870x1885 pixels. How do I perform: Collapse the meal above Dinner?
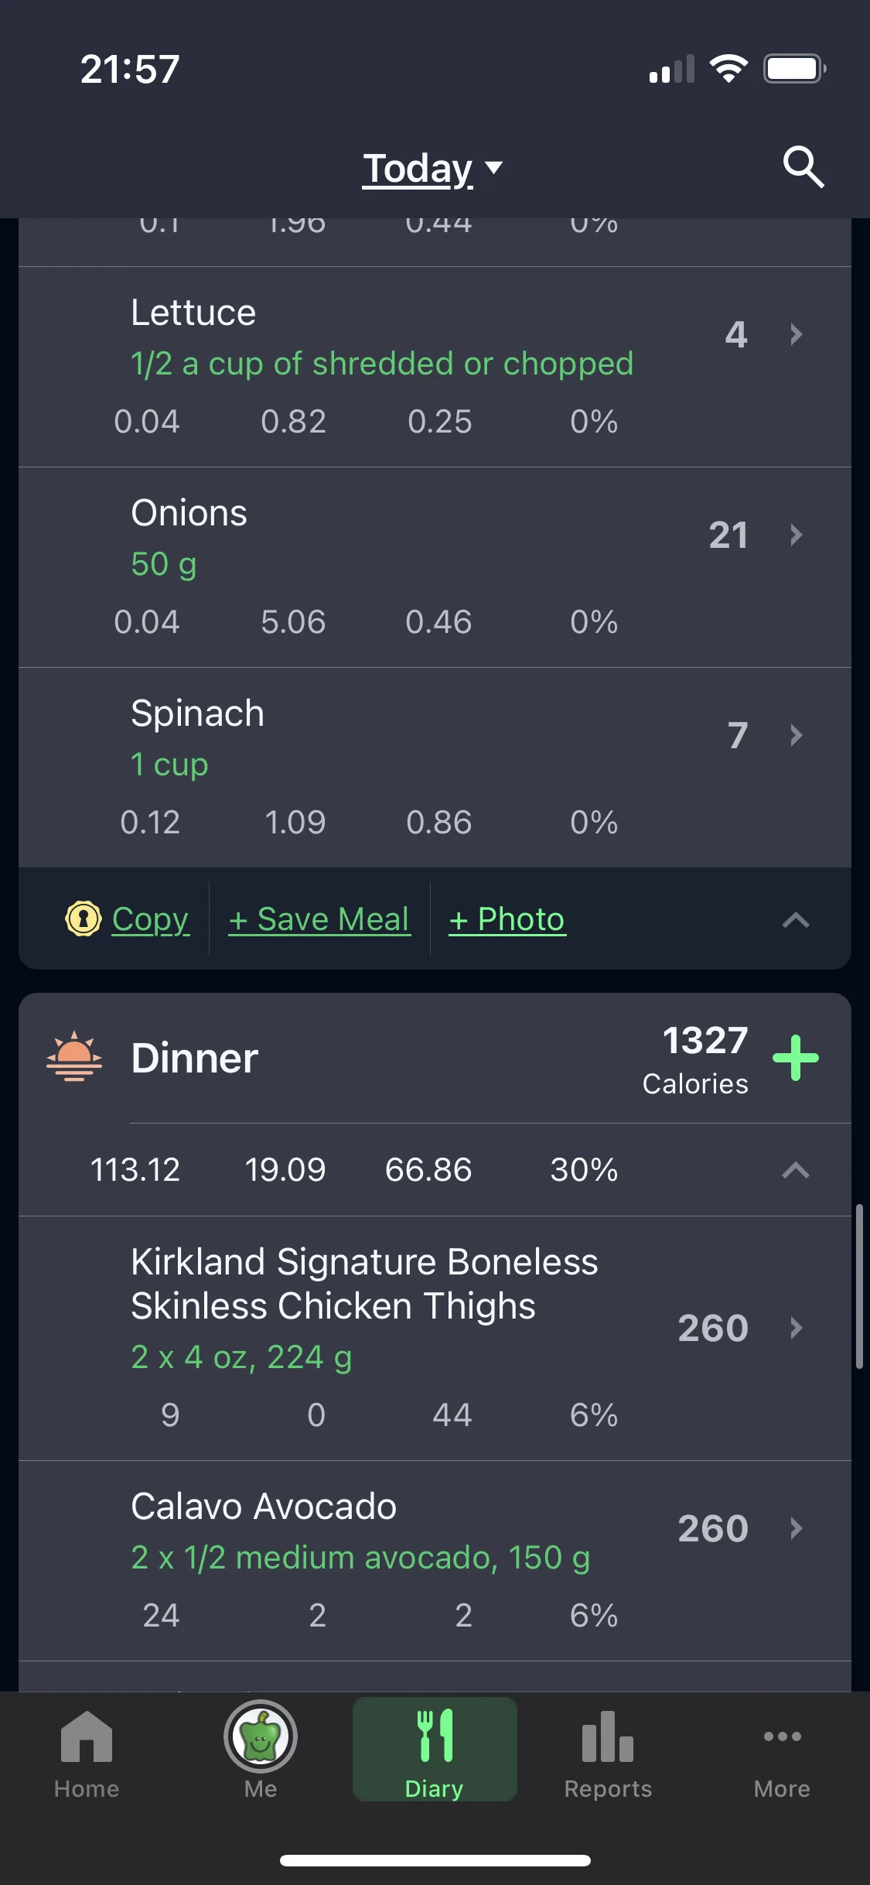795,920
